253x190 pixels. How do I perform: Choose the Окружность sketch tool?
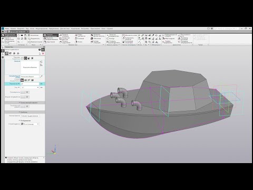pyautogui.click(x=34, y=39)
